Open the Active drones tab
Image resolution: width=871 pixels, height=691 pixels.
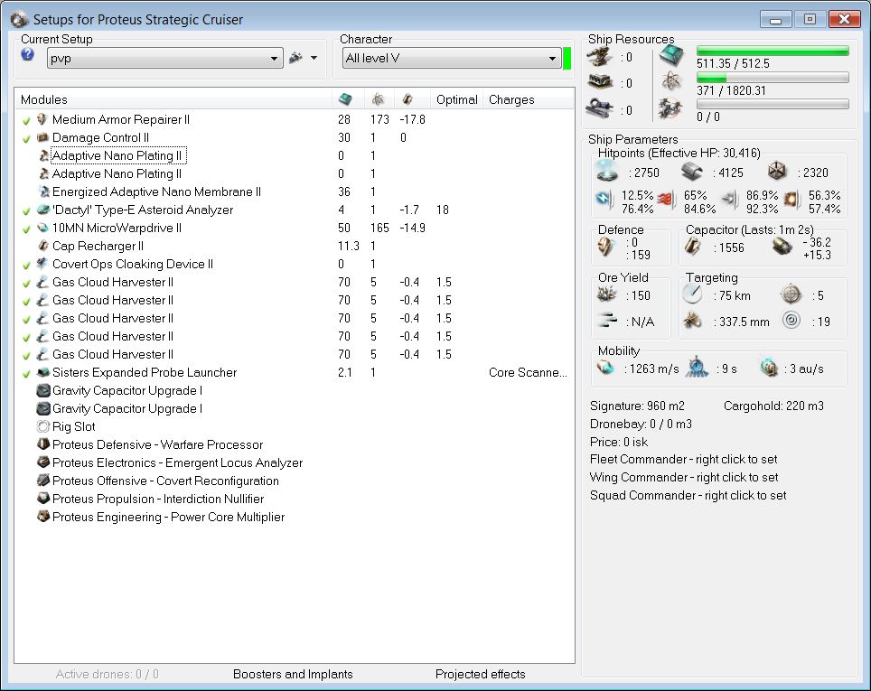107,674
